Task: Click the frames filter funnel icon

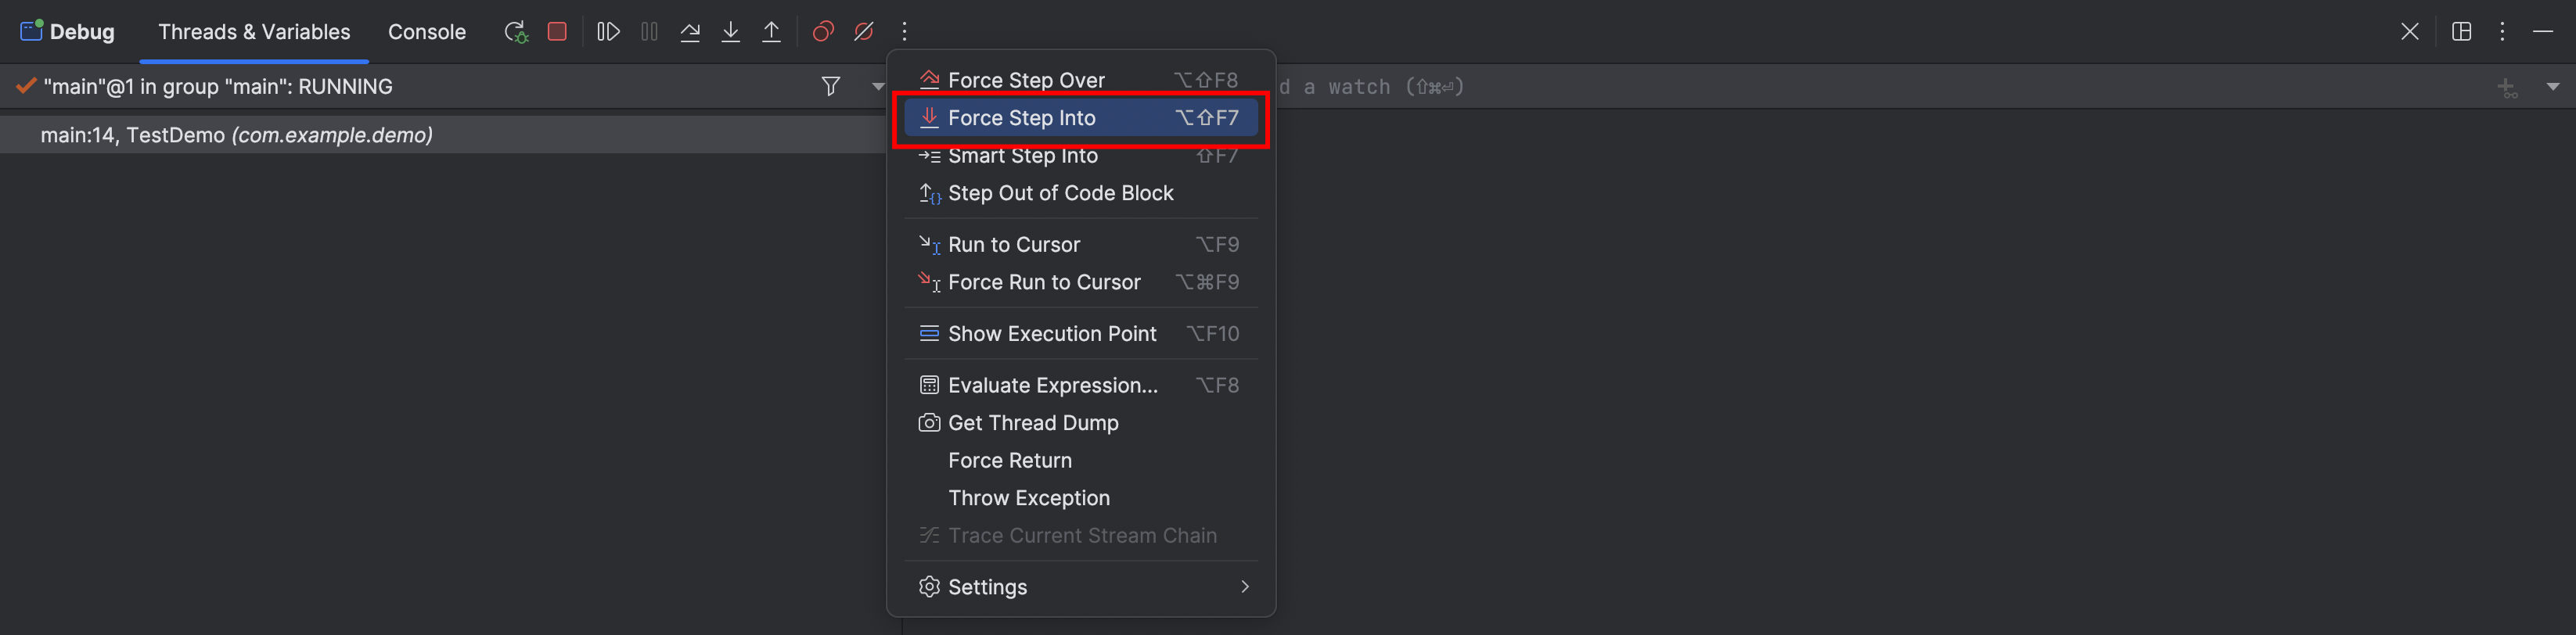Action: tap(830, 87)
